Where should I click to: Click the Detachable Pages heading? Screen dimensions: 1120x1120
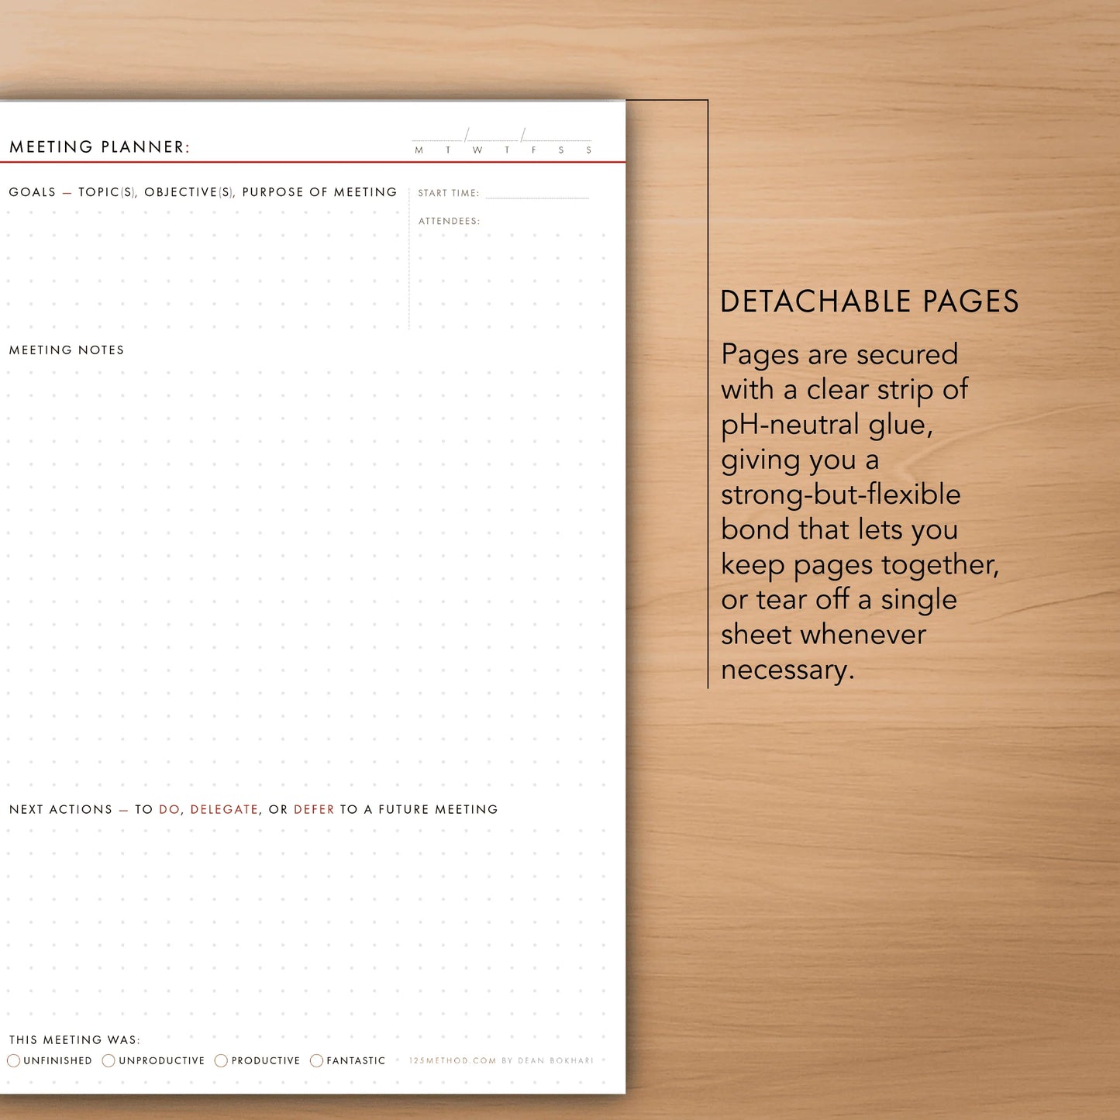(x=869, y=302)
